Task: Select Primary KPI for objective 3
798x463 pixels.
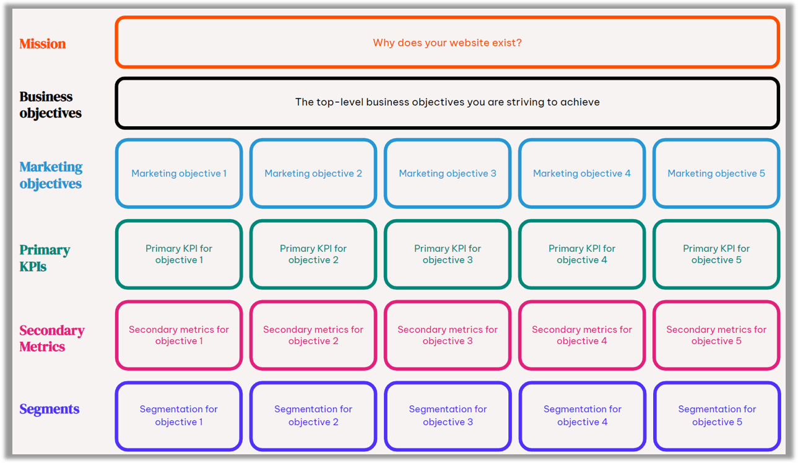Action: (447, 254)
